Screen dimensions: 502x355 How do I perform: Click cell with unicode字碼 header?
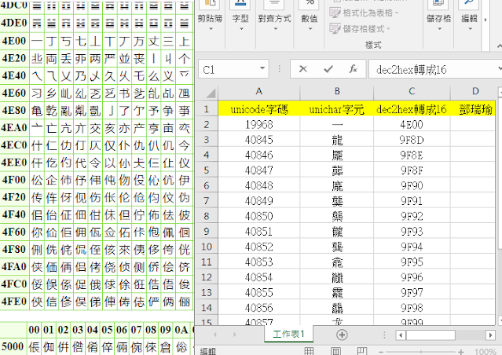click(259, 109)
